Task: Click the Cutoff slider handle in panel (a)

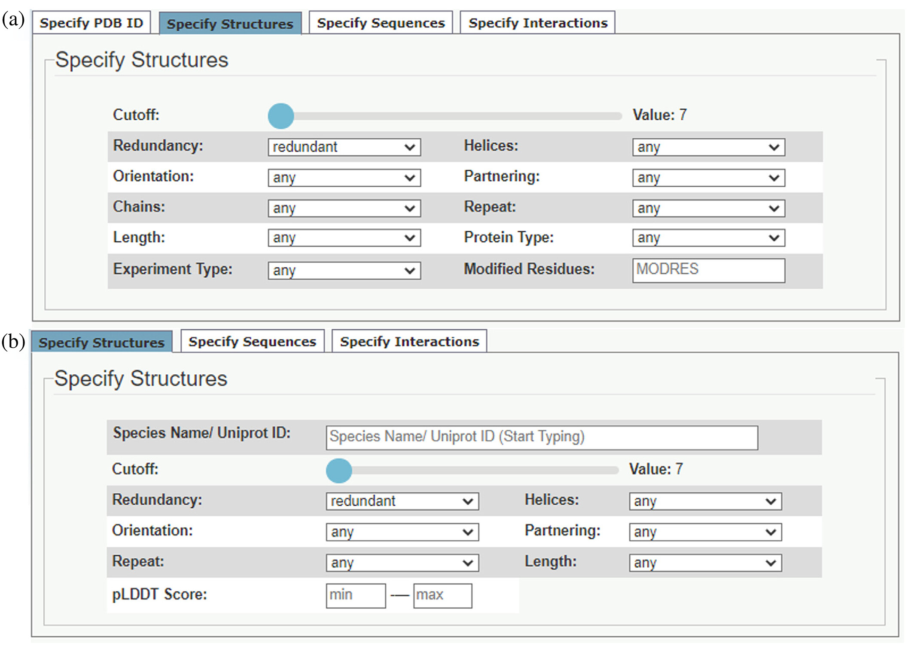Action: pos(281,116)
